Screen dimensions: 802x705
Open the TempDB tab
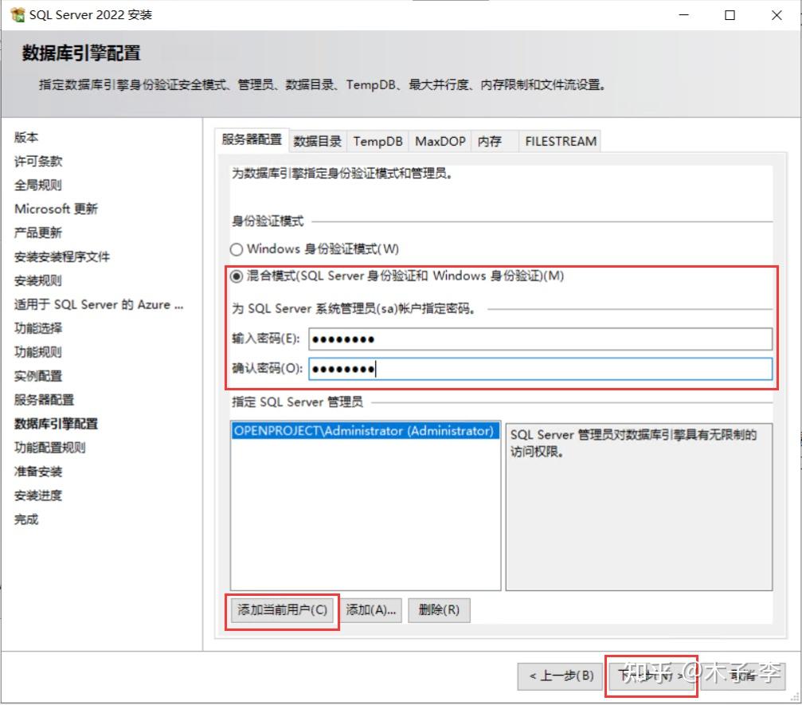(378, 141)
